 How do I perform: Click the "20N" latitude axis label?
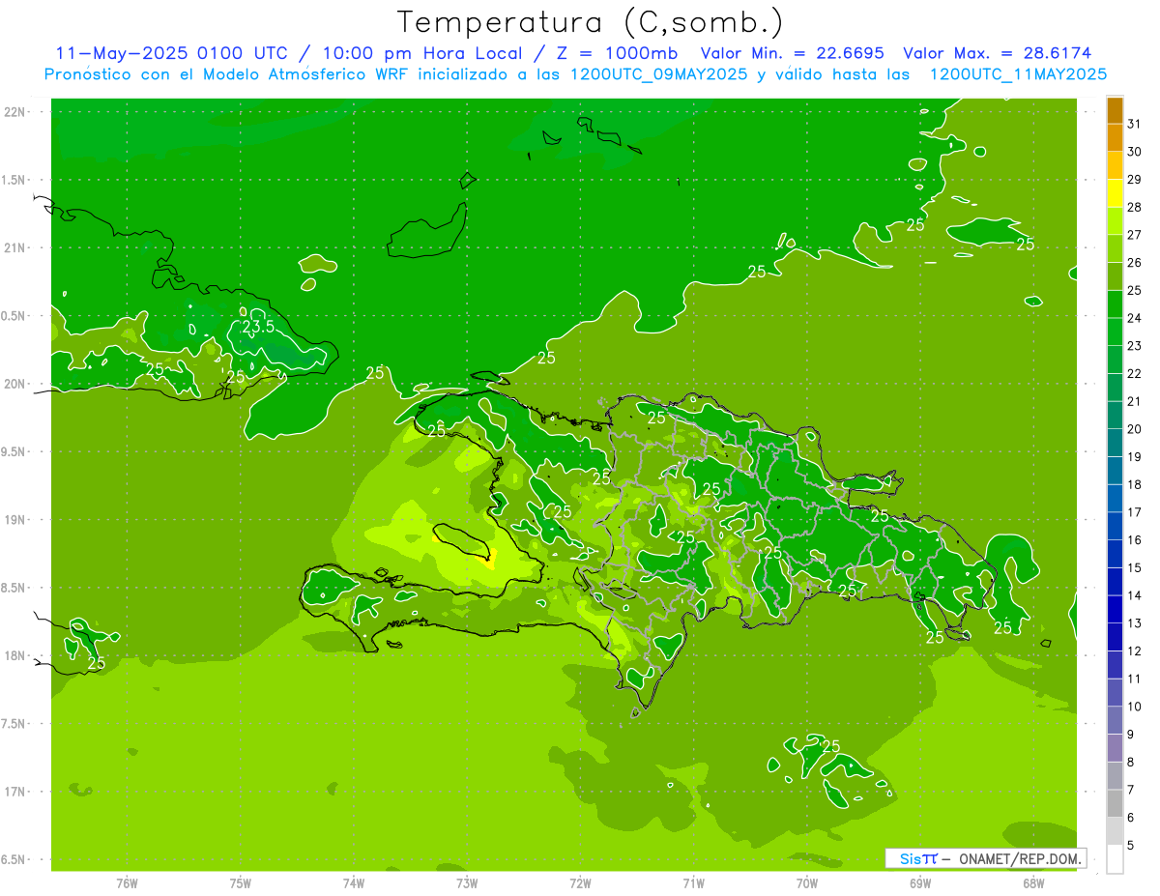coord(14,385)
